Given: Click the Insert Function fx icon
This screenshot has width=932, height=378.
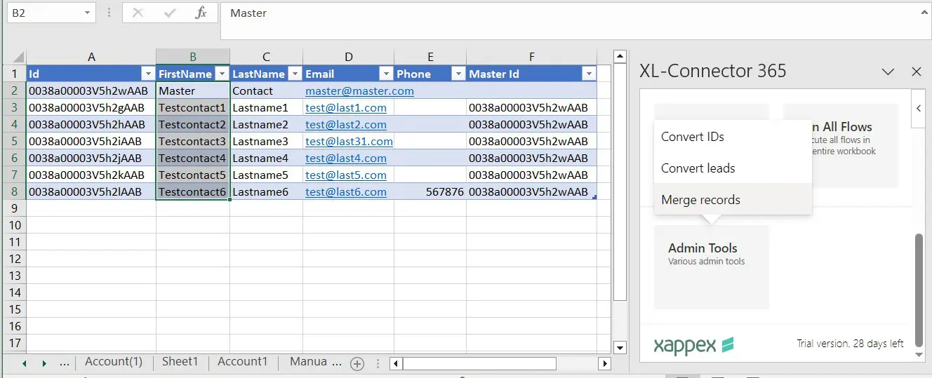Looking at the screenshot, I should pyautogui.click(x=201, y=13).
